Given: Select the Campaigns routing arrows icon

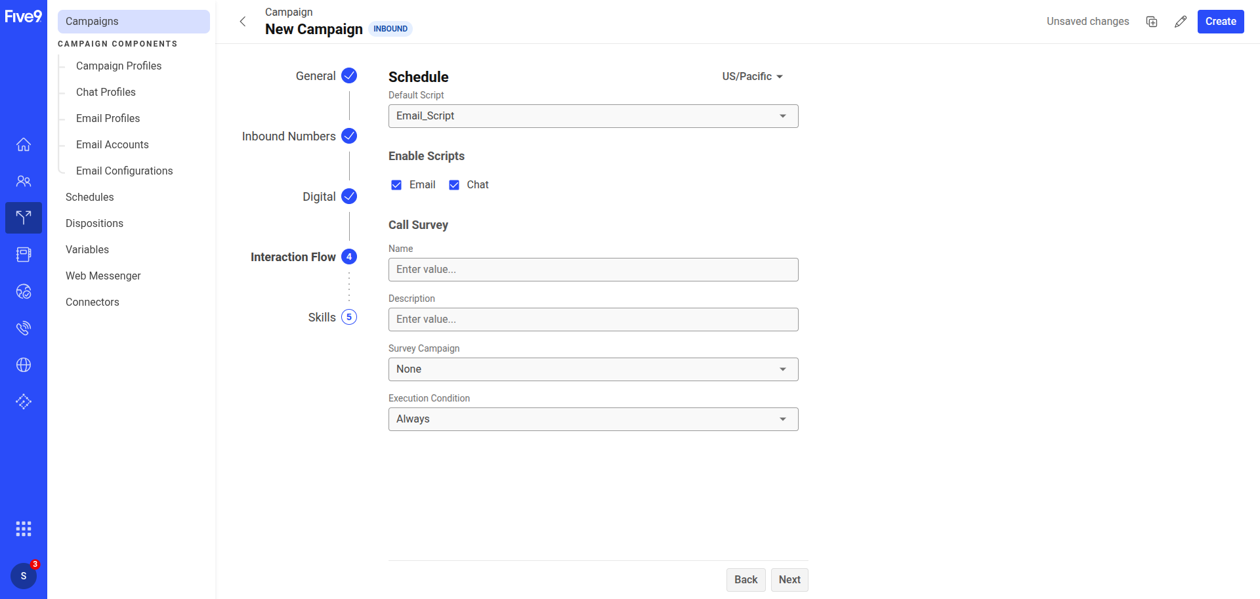Looking at the screenshot, I should click(x=24, y=218).
